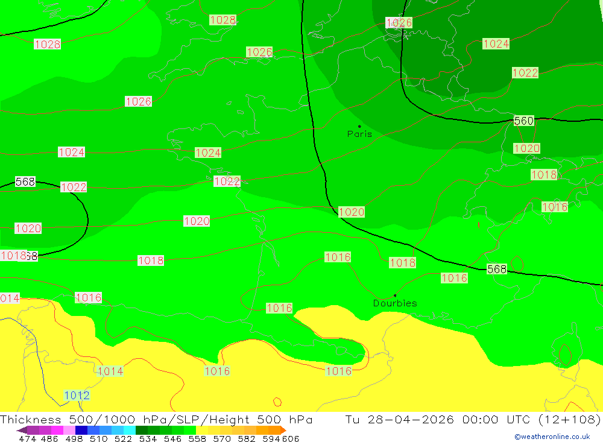Click the '00:00 UTC (12+108)' run time
Image resolution: width=603 pixels, height=442 pixels.
tap(531, 419)
